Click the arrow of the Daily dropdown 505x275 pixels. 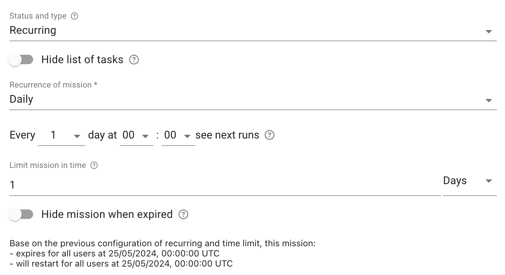[488, 100]
